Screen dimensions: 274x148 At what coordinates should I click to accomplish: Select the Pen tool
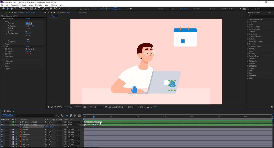pos(35,9)
